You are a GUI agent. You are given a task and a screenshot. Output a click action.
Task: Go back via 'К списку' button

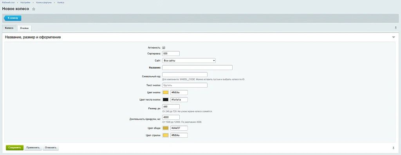(x=13, y=18)
